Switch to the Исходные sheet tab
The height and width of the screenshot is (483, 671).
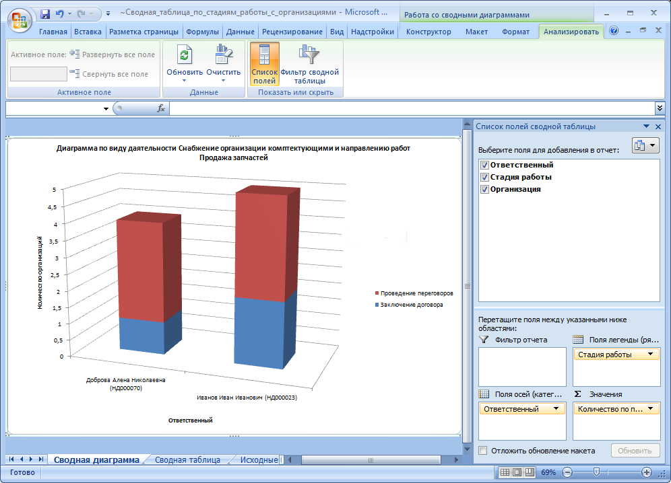(x=259, y=460)
